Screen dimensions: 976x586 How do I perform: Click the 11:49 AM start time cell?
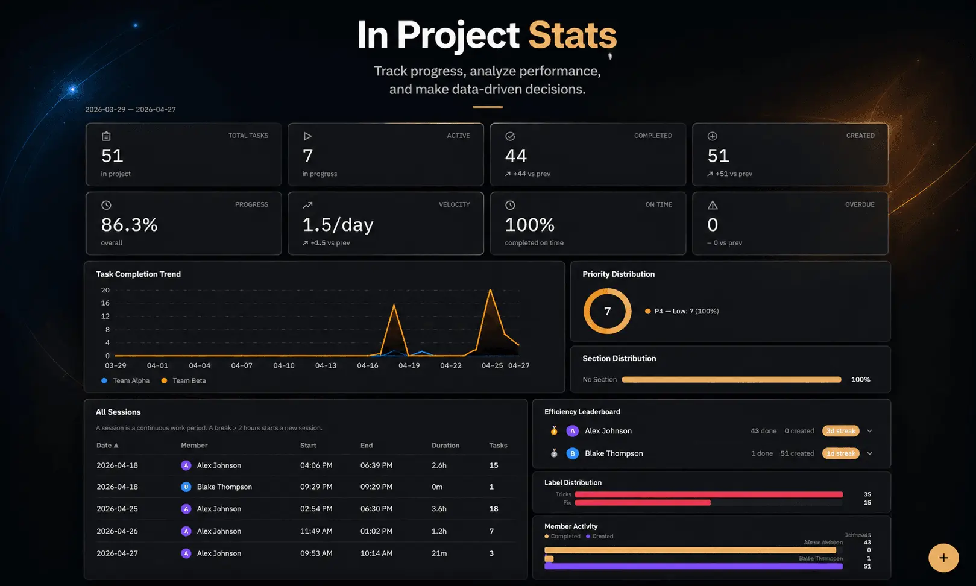[316, 531]
